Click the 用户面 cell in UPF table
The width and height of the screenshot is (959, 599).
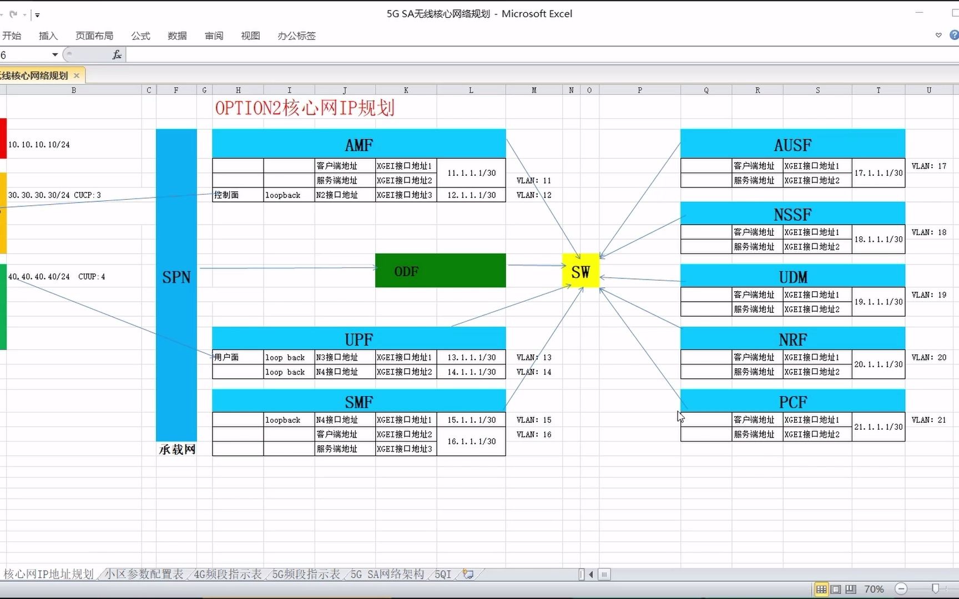click(x=238, y=357)
